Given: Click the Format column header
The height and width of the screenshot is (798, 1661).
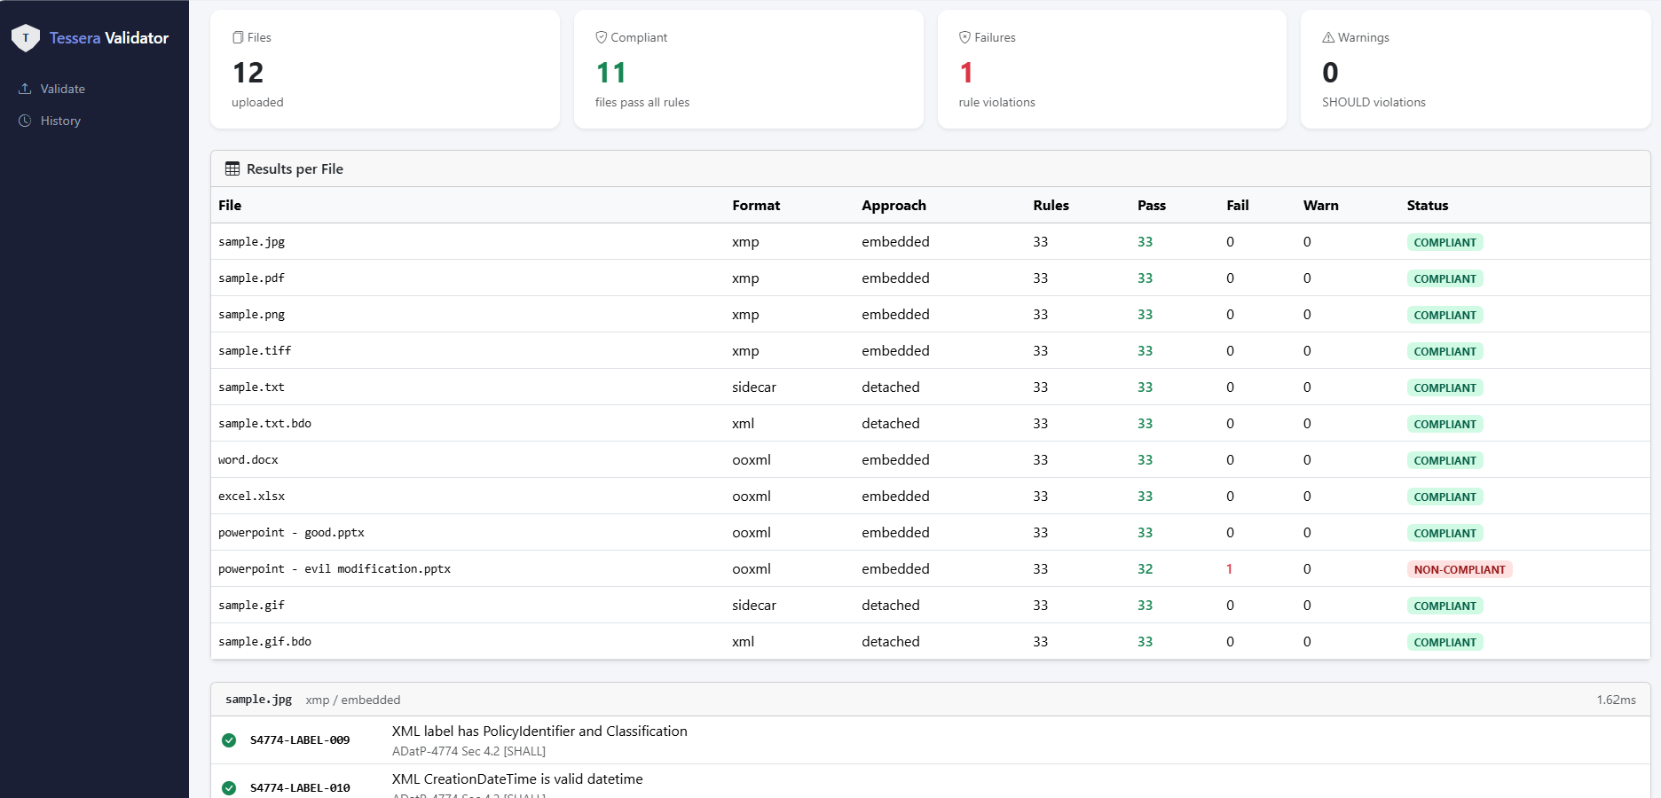Looking at the screenshot, I should coord(756,205).
